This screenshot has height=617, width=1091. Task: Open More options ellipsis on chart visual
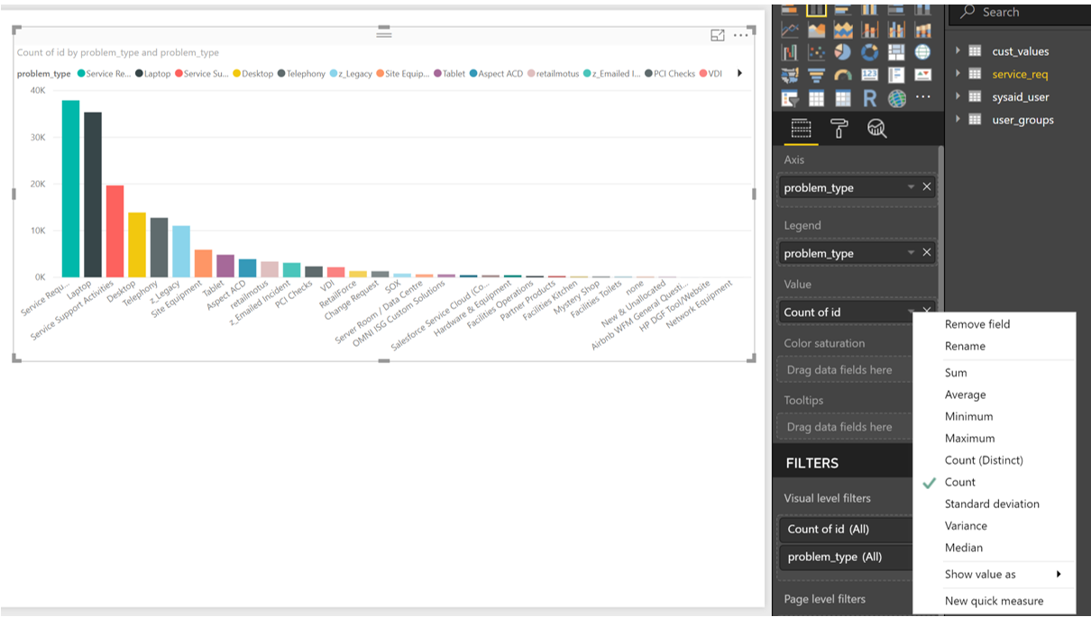pyautogui.click(x=741, y=35)
